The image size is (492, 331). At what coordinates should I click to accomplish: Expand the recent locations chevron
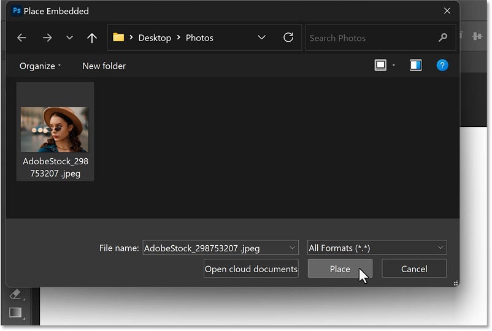[x=69, y=38]
